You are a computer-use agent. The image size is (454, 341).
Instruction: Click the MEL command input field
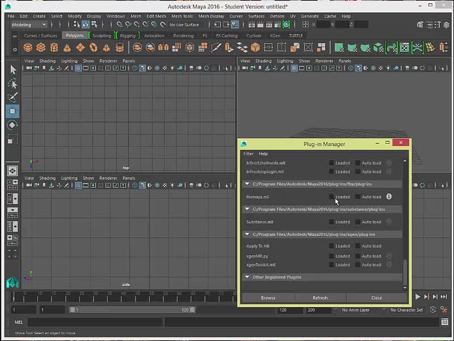click(95, 322)
